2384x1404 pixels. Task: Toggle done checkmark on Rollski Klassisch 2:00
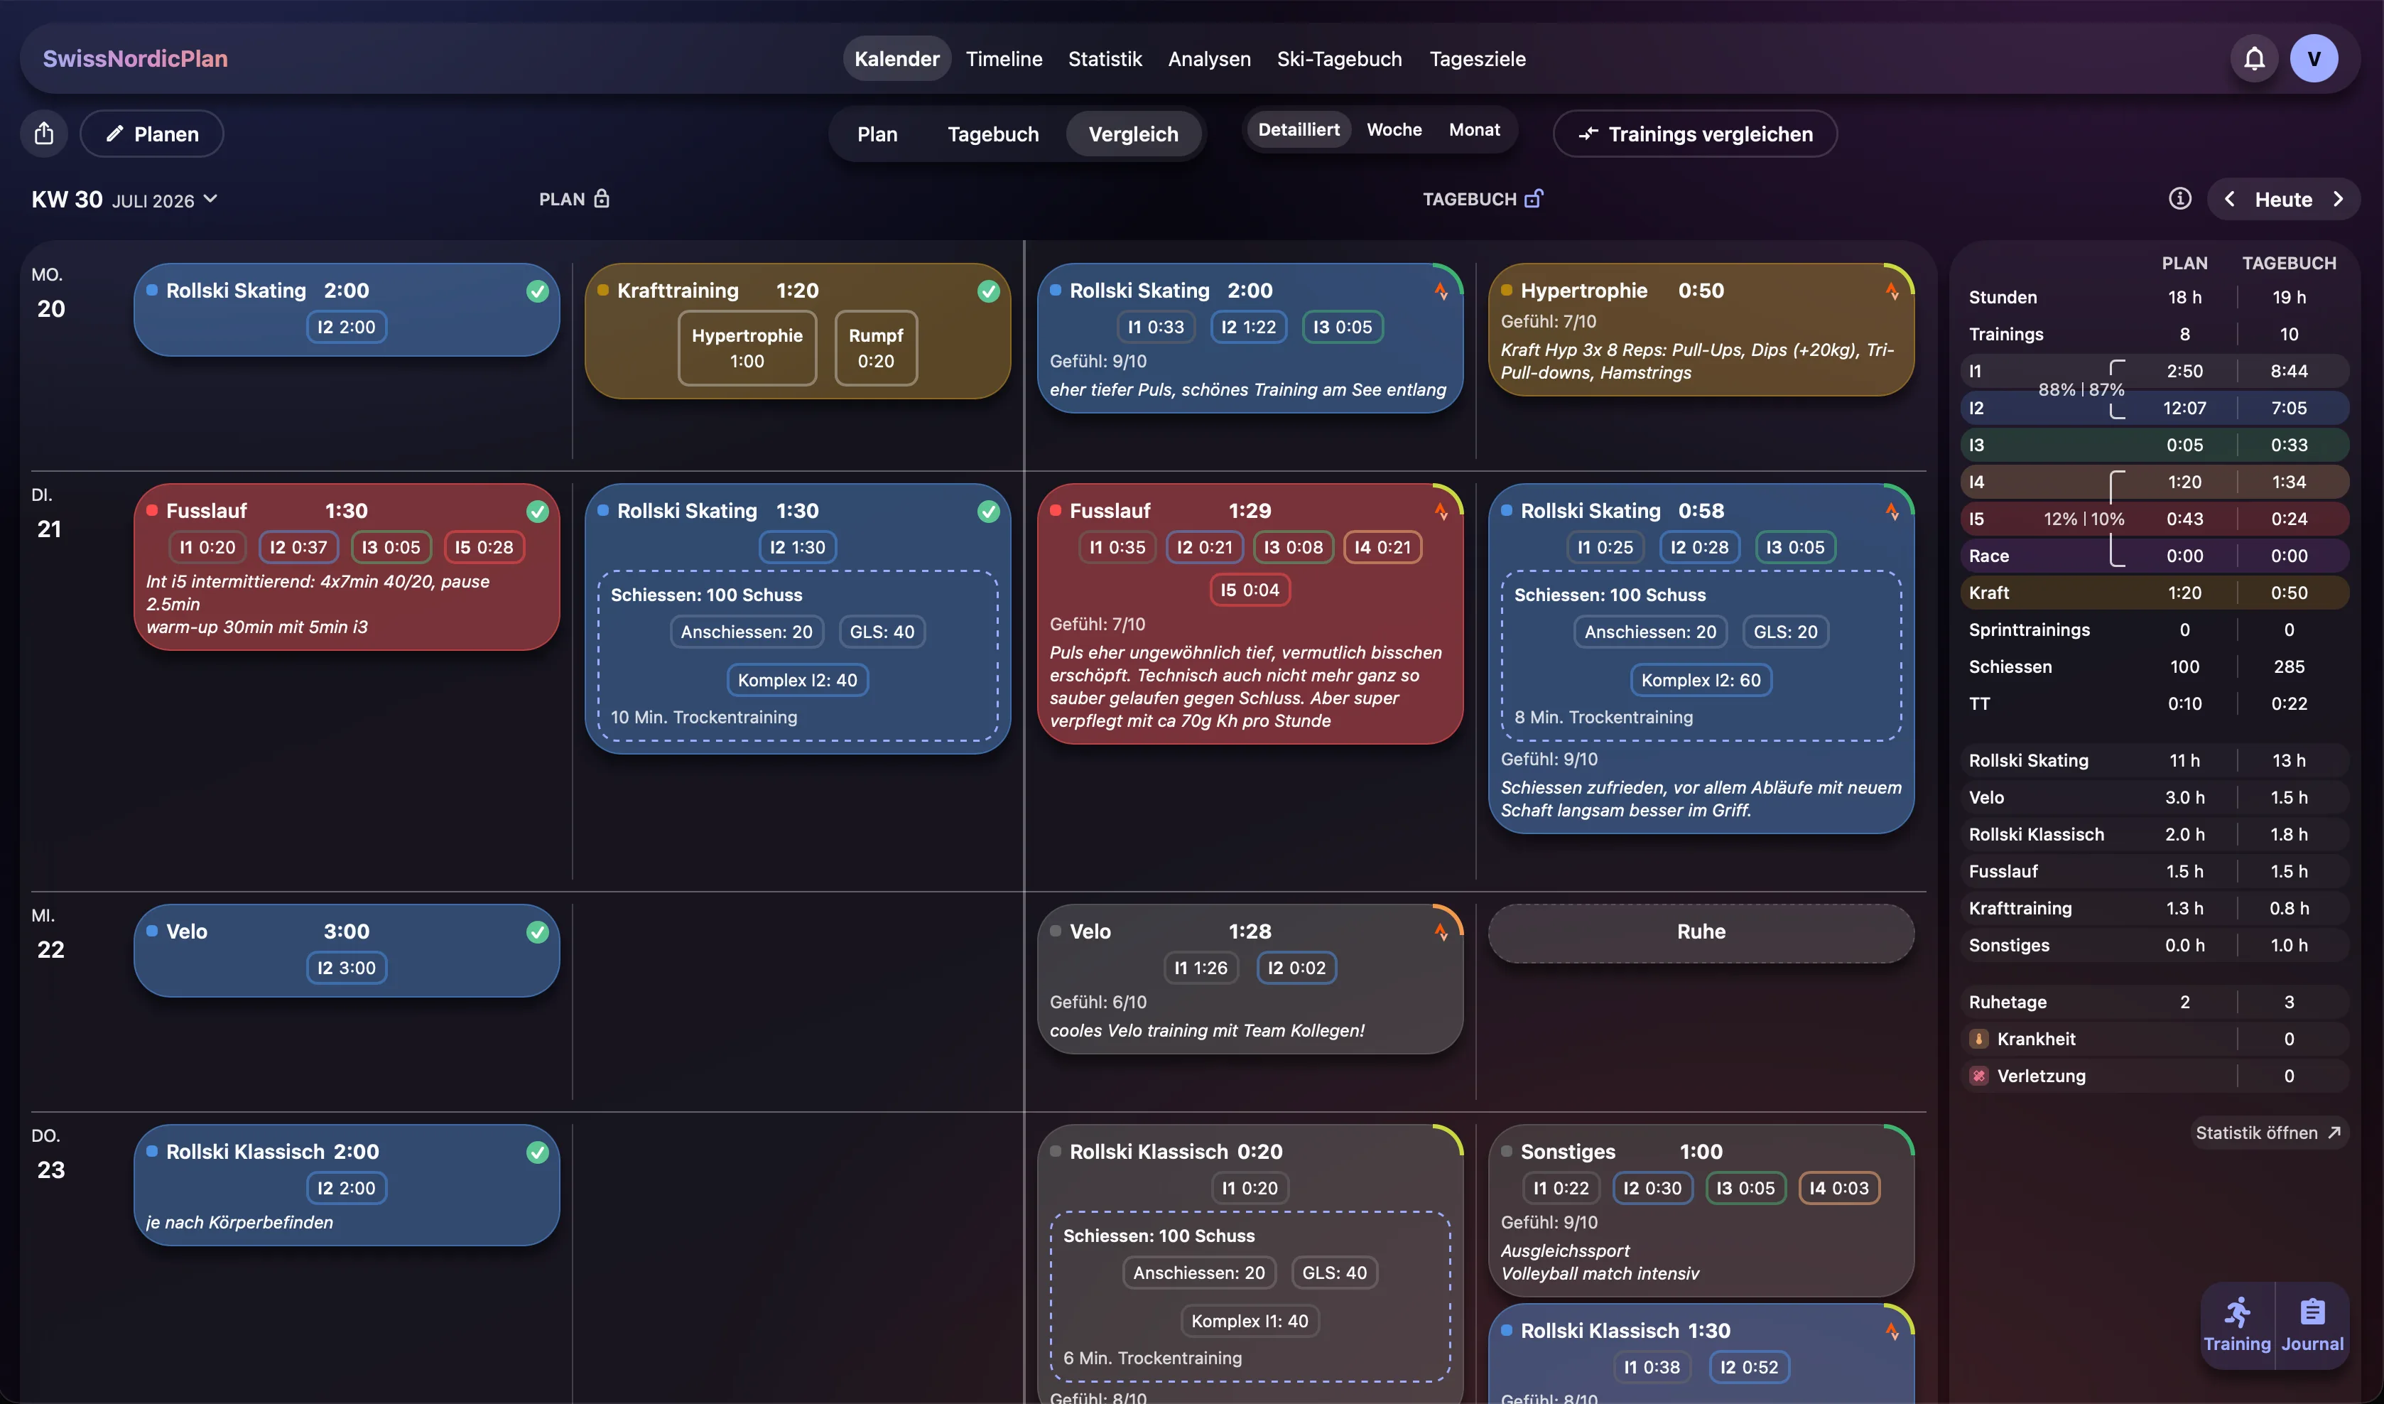point(537,1152)
